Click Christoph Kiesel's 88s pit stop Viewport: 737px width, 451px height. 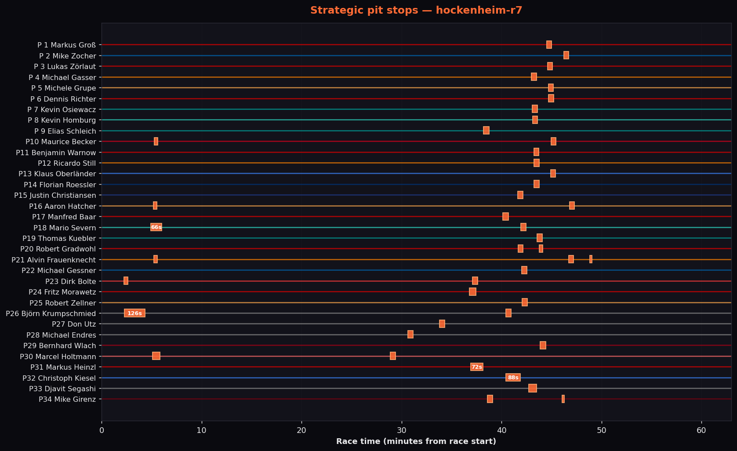tap(513, 378)
